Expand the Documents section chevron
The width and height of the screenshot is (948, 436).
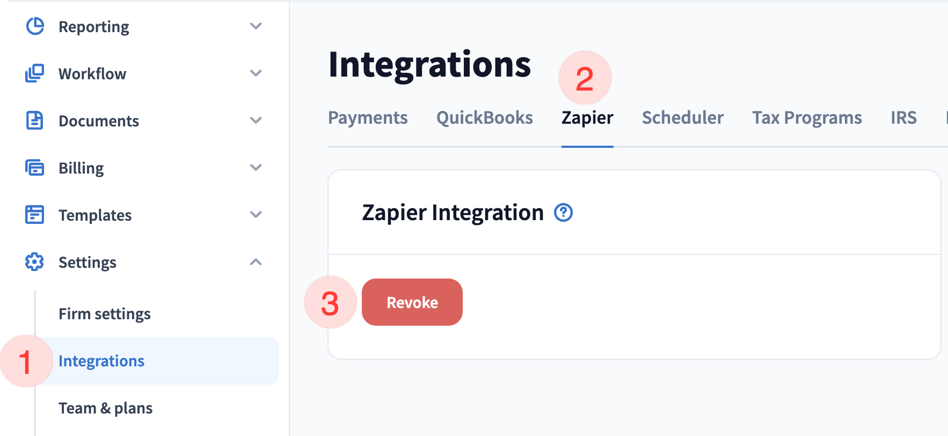click(256, 121)
